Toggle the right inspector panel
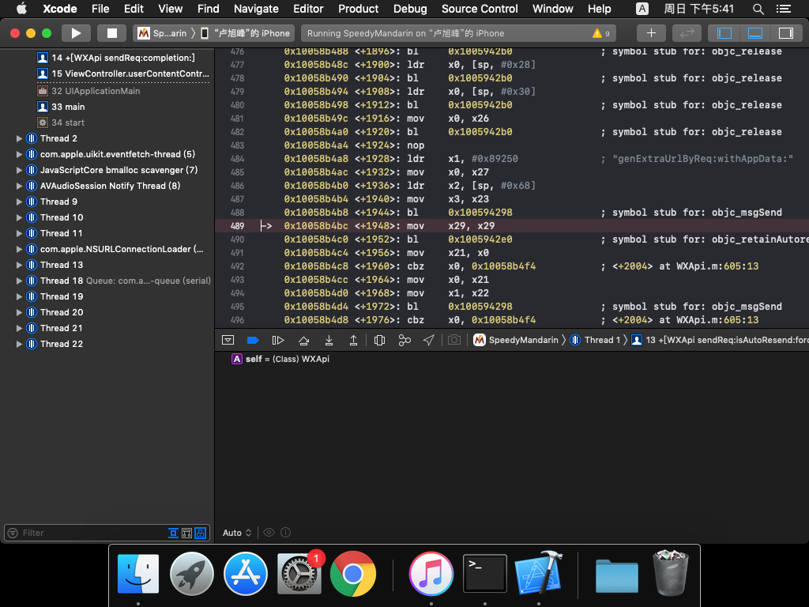The width and height of the screenshot is (809, 607). coord(785,33)
